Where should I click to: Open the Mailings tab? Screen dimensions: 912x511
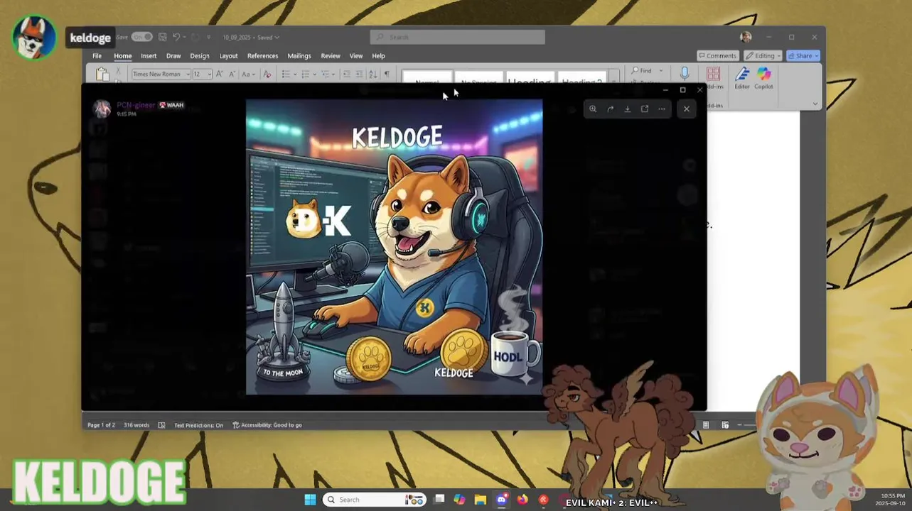(299, 56)
